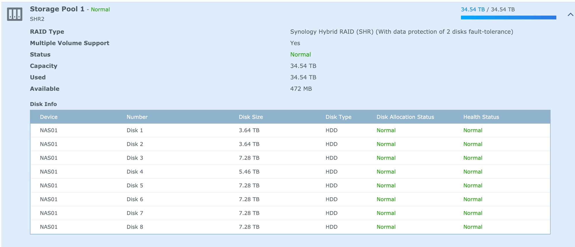This screenshot has height=247, width=575.
Task: Click Disk 4 allocation status Normal
Action: point(386,172)
